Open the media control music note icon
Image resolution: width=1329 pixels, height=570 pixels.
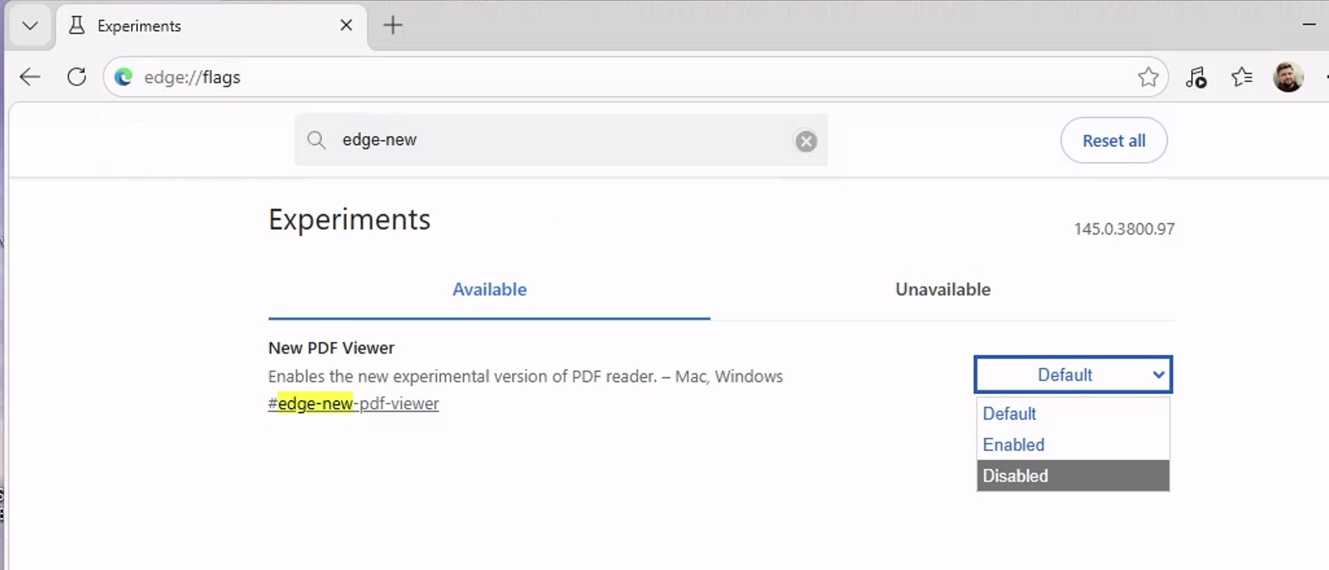click(1196, 77)
